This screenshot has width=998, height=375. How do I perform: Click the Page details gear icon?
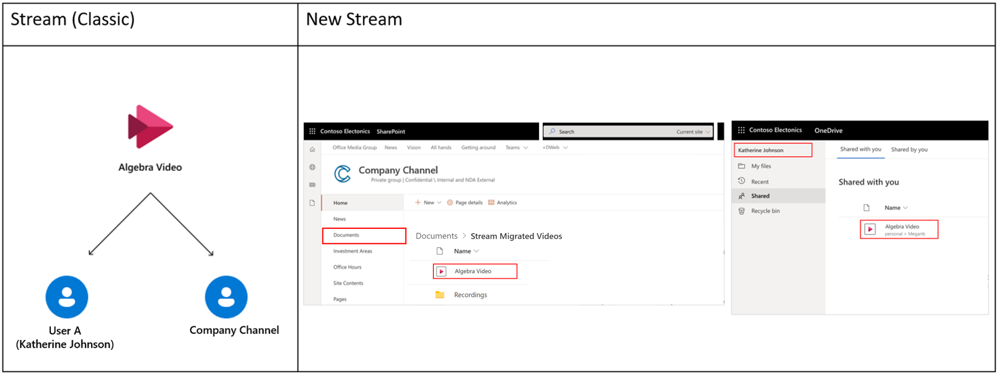tap(450, 202)
